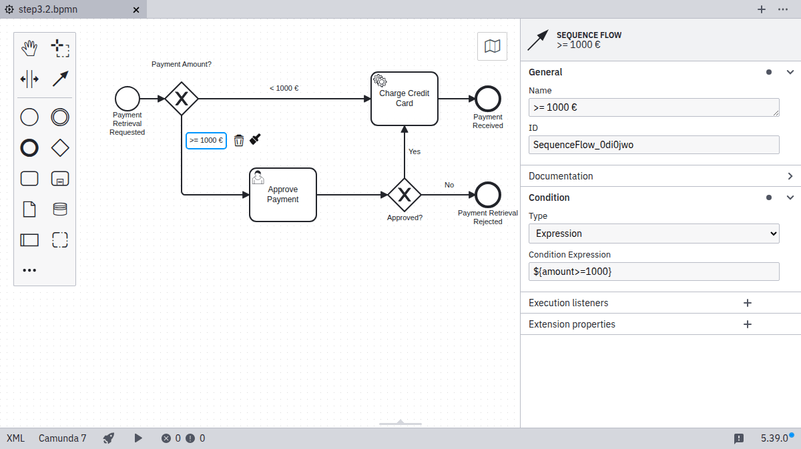
Task: Open the set color paint tool
Action: (x=255, y=139)
